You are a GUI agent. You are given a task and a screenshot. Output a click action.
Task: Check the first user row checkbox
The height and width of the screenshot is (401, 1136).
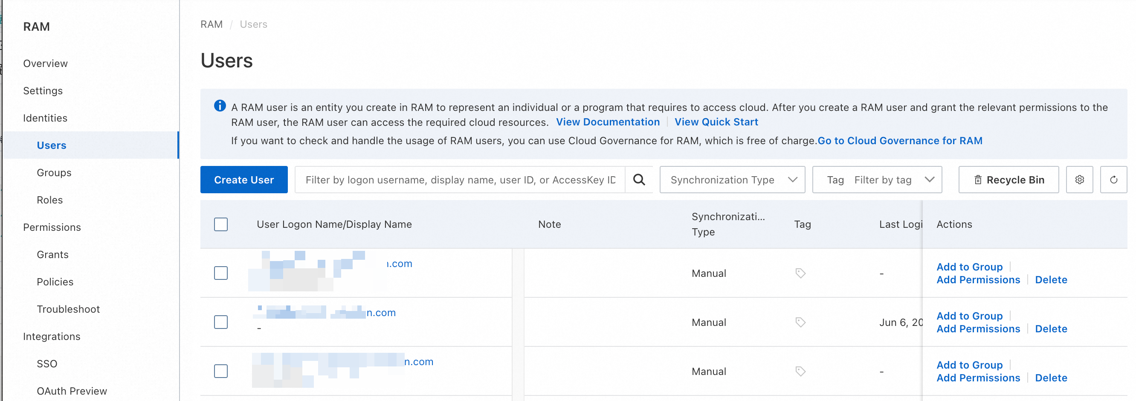click(220, 273)
